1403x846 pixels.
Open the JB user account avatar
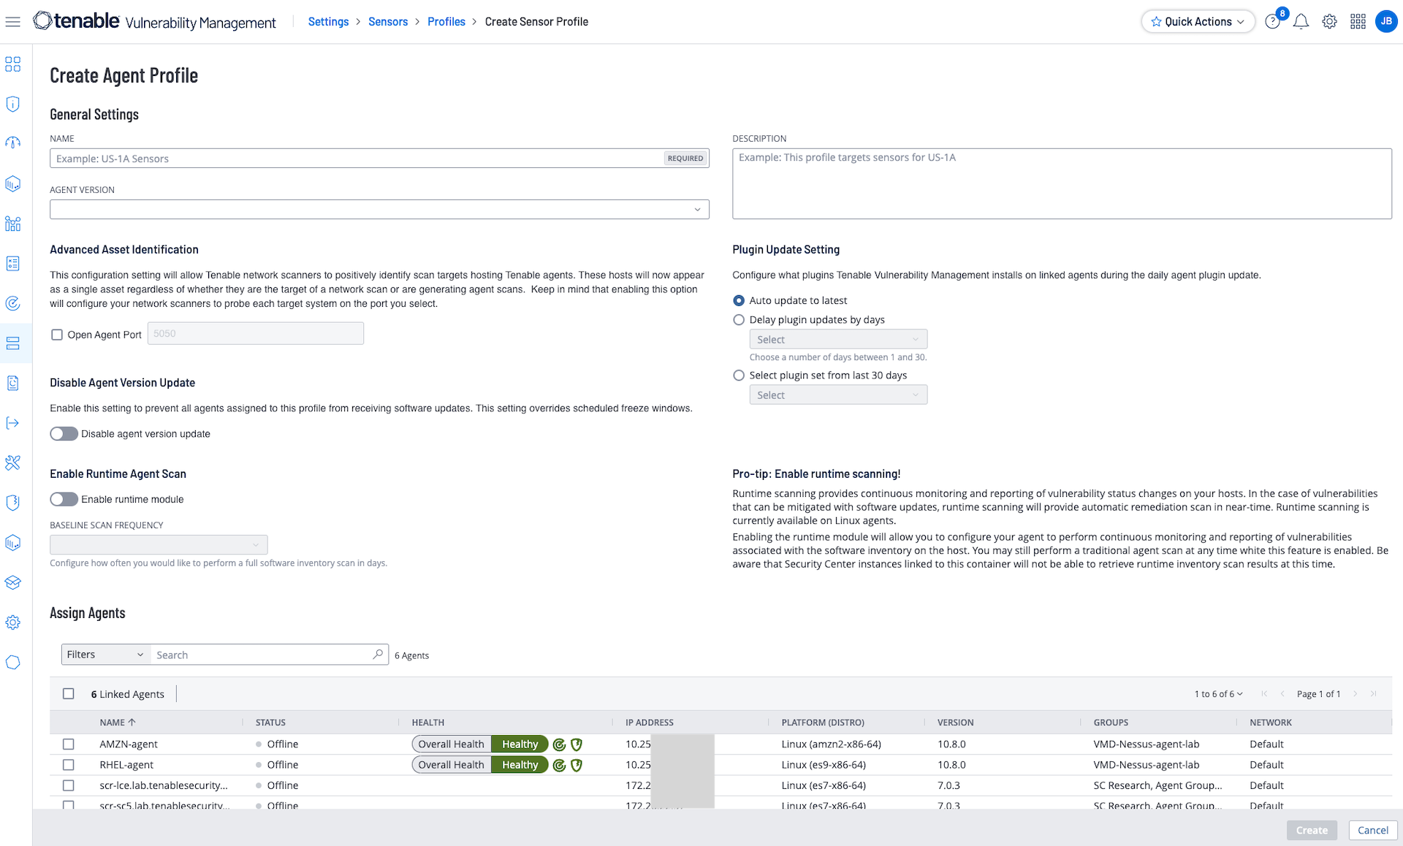(x=1386, y=21)
